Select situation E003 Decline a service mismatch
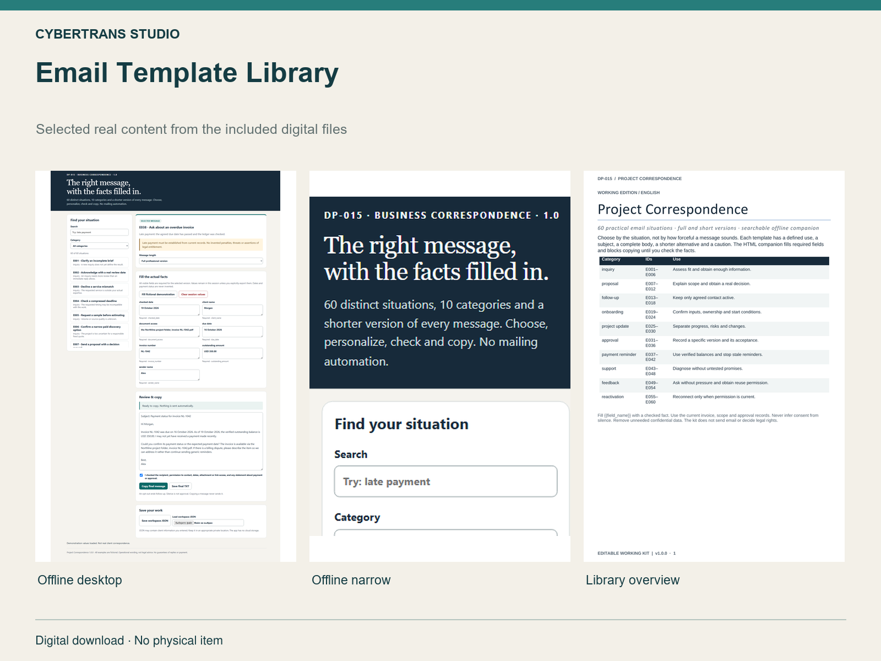Screen dimensions: 881x661 click(99, 290)
